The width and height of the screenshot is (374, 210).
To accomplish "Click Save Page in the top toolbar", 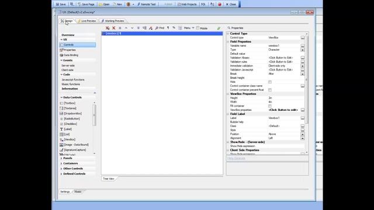I will (x=86, y=4).
